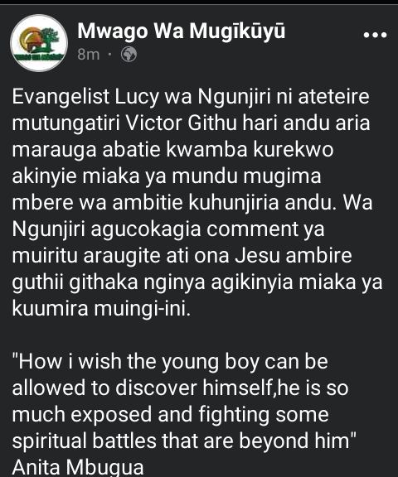Click the globe public audience icon
The image size is (398, 477).
coord(129,55)
